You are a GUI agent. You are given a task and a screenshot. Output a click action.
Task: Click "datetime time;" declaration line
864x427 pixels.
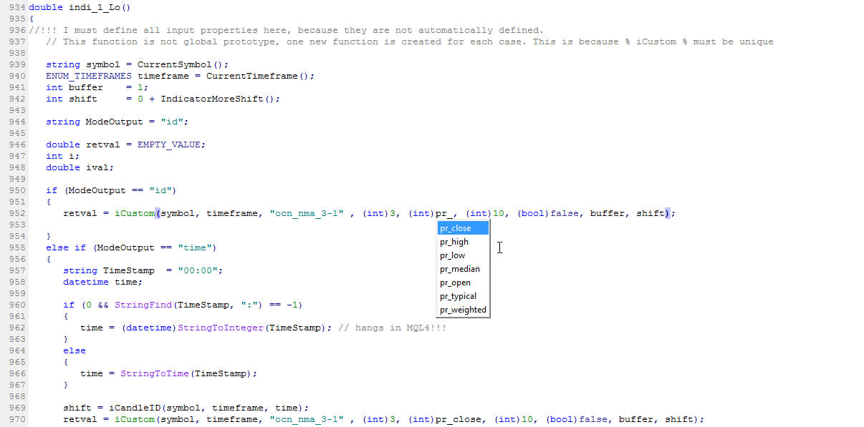tap(103, 282)
